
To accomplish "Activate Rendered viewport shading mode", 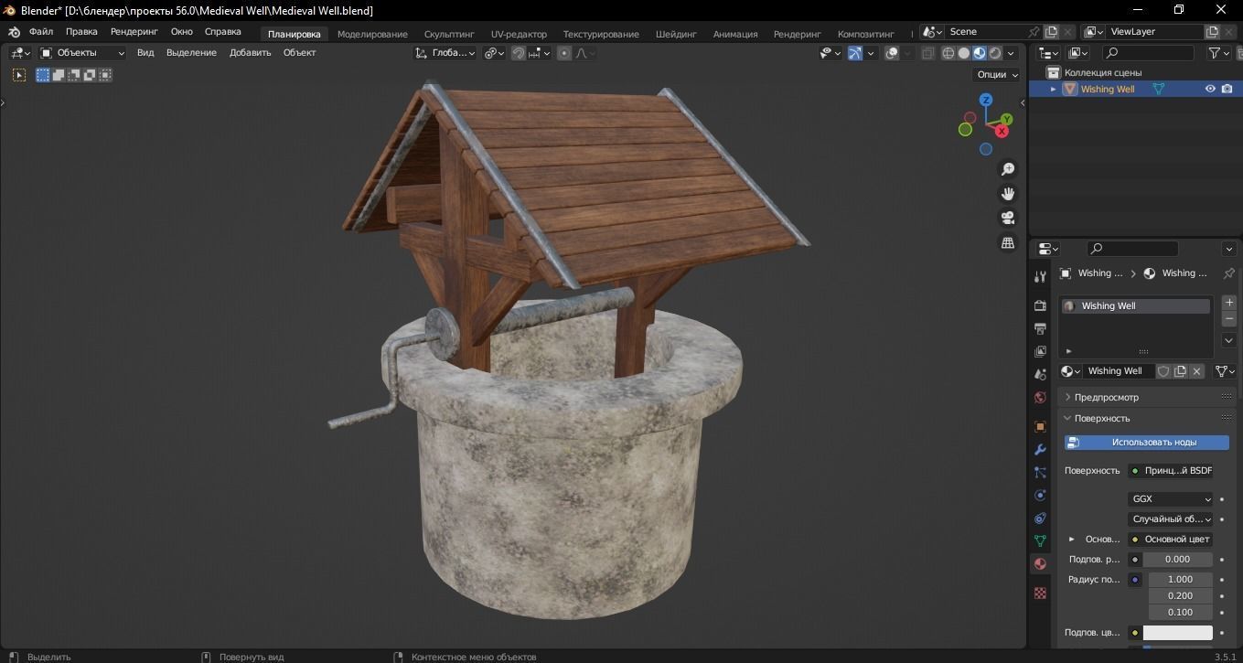I will (993, 52).
